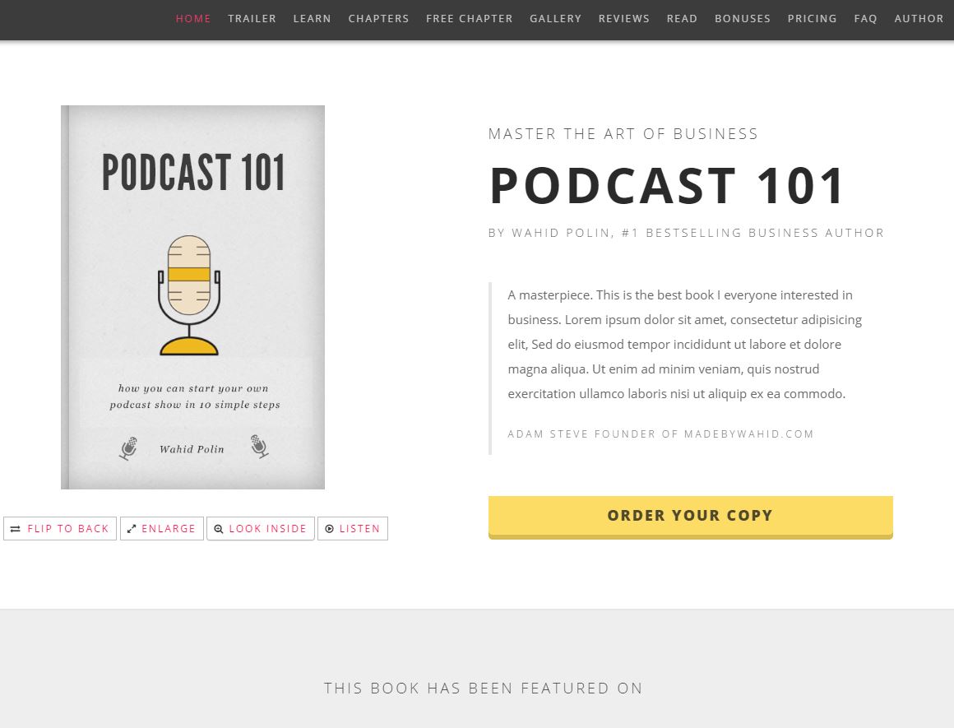The image size is (954, 728).
Task: Click the Look Inside button label
Action: click(267, 529)
